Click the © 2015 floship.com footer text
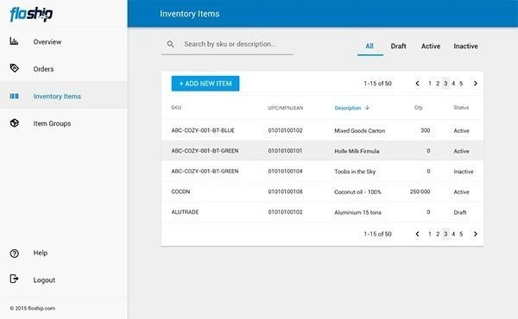 [33, 308]
